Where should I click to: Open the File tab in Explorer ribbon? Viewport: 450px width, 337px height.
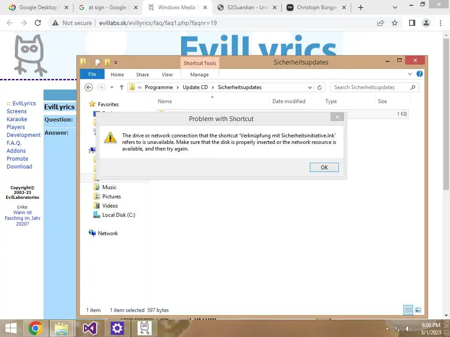pos(92,74)
